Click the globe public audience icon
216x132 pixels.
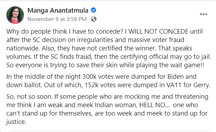pyautogui.click(x=94, y=19)
